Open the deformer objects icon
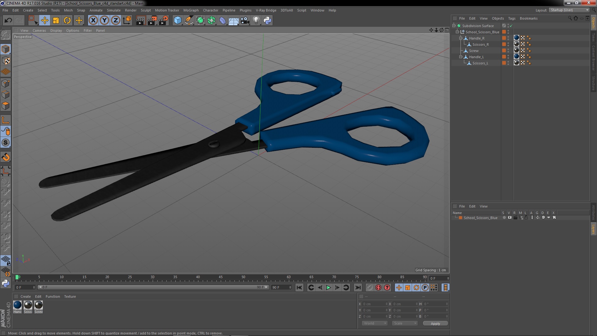The width and height of the screenshot is (597, 336). click(x=223, y=21)
